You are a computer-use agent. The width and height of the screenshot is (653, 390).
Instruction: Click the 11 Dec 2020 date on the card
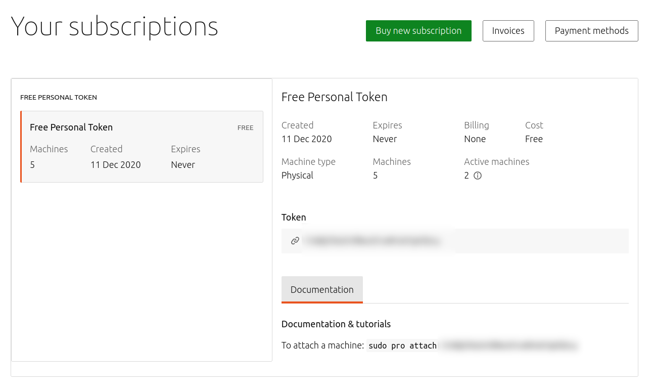click(x=116, y=165)
